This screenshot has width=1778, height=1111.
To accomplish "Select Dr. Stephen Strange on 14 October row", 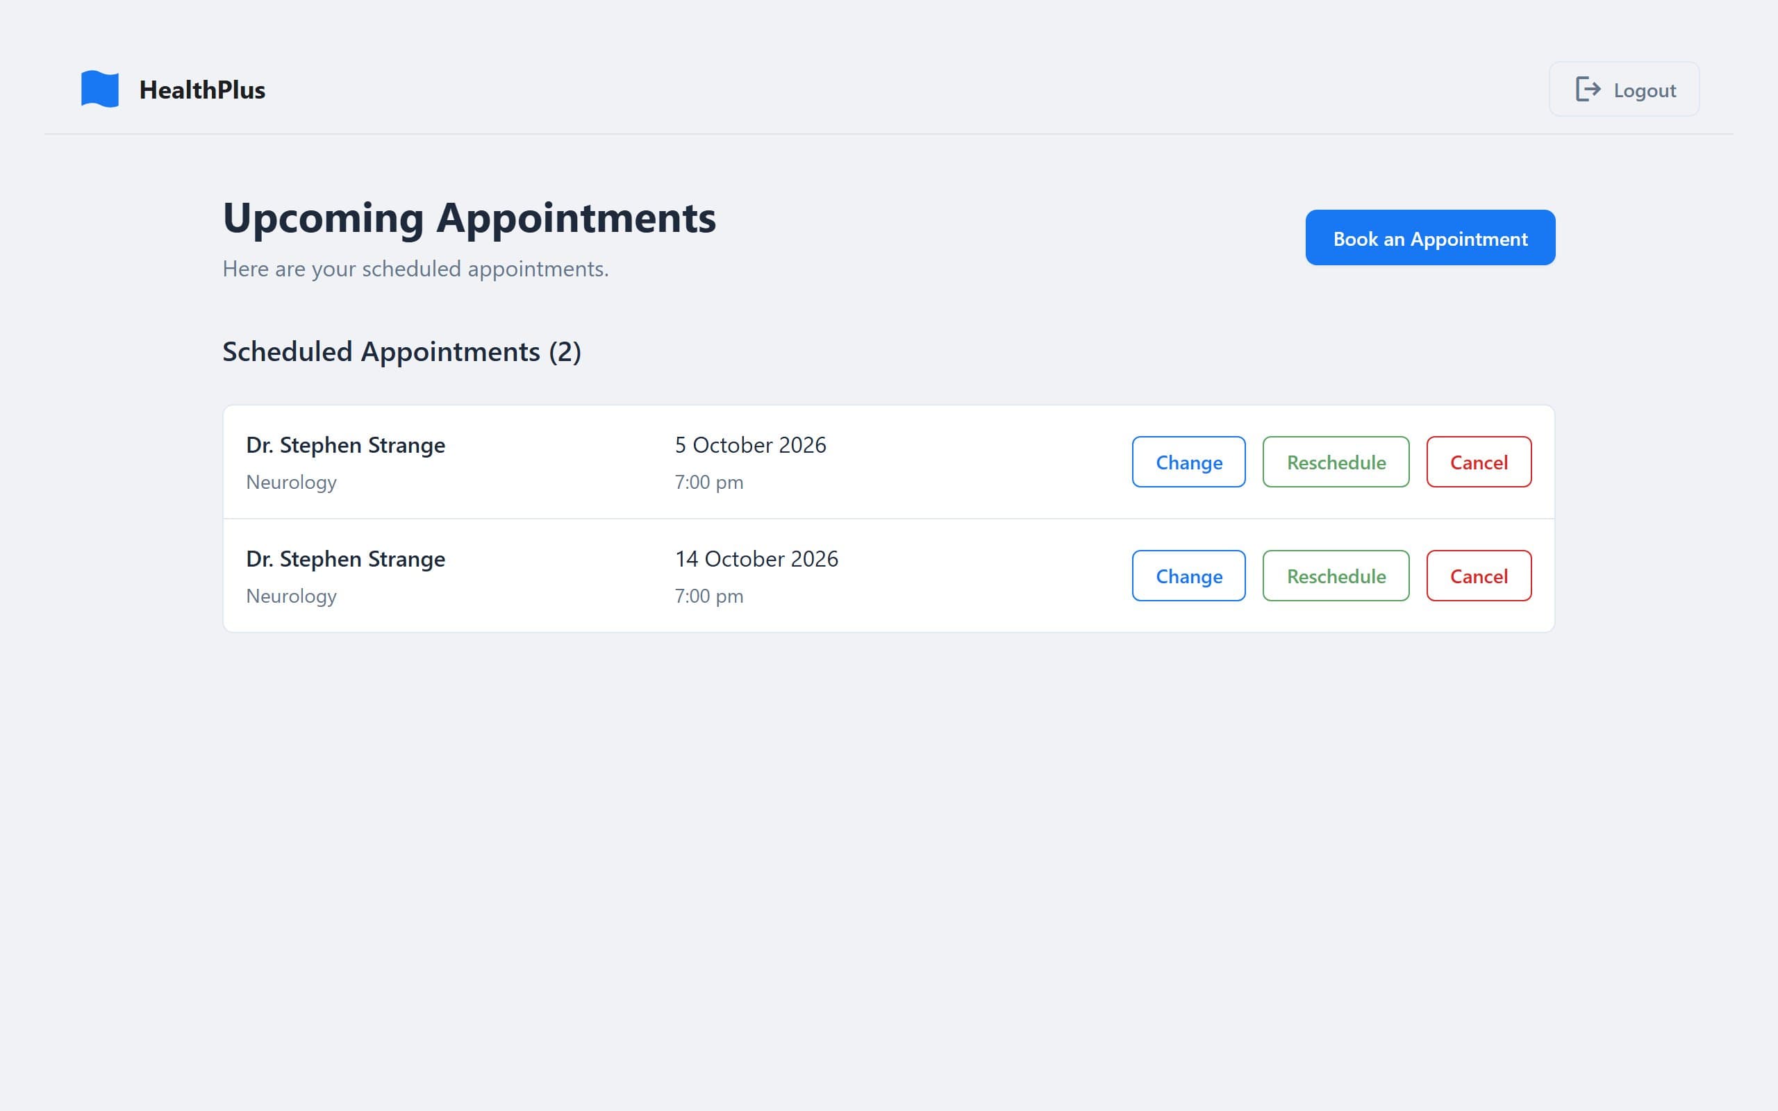I will pyautogui.click(x=345, y=559).
